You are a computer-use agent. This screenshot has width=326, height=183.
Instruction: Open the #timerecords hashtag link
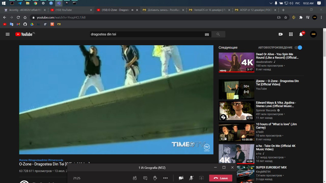pyautogui.click(x=56, y=160)
